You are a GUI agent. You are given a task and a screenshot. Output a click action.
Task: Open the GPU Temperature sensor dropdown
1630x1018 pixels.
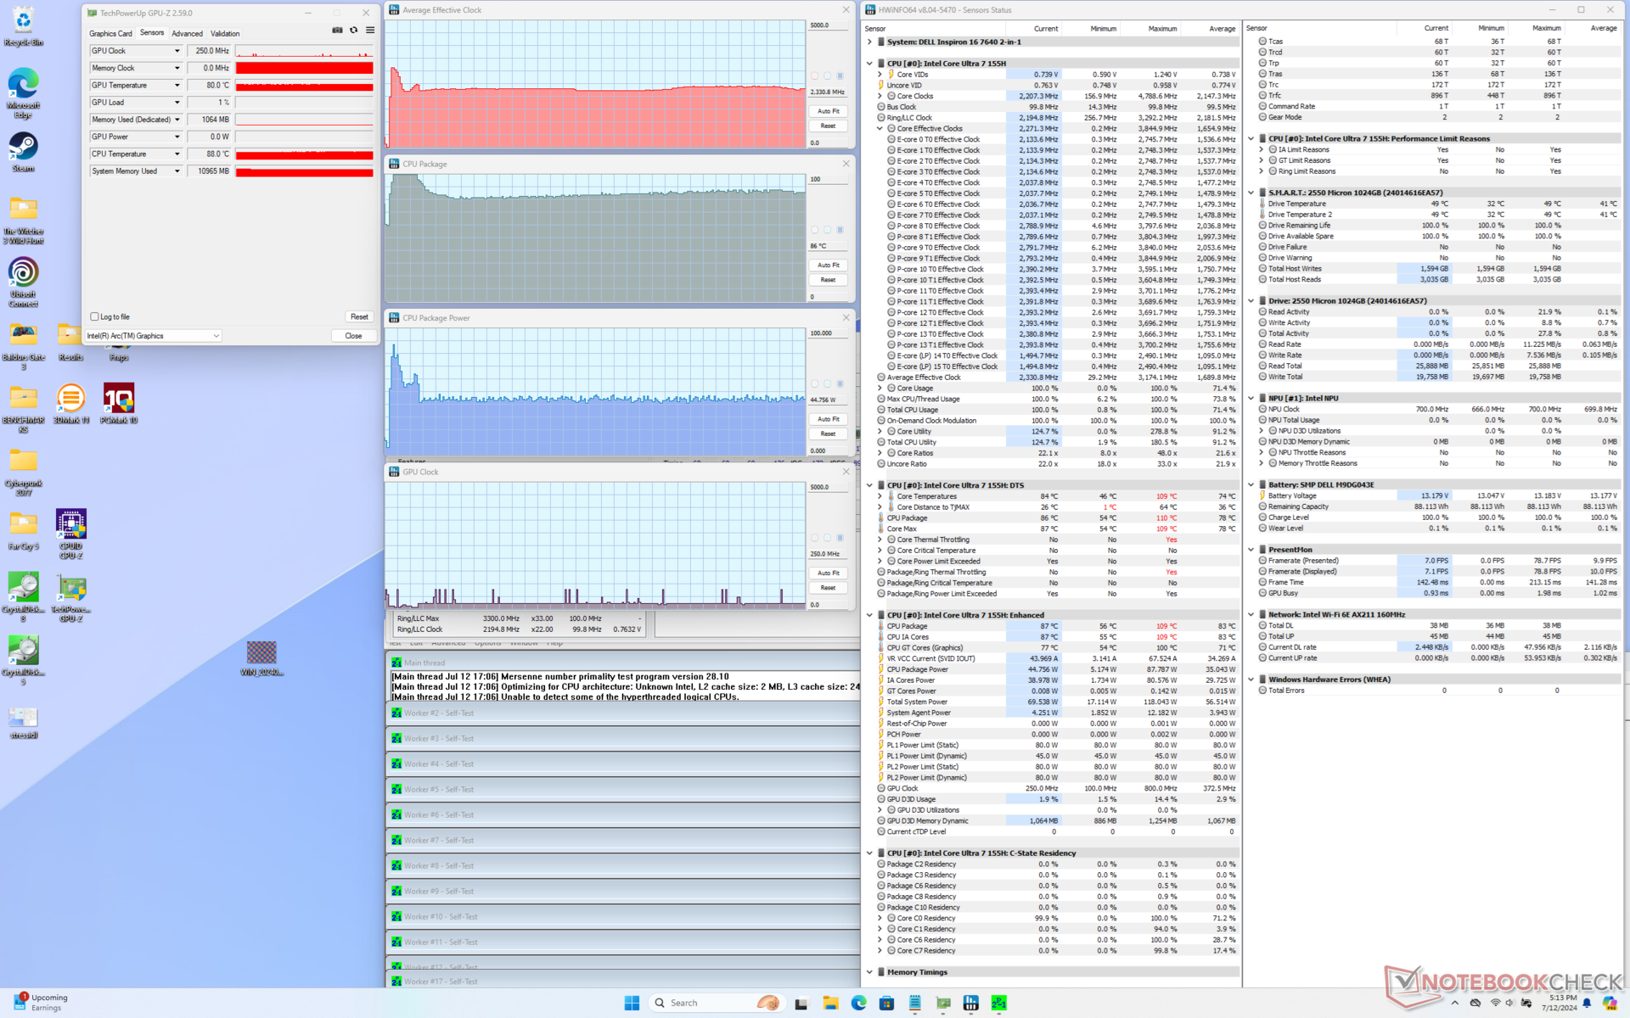[177, 85]
